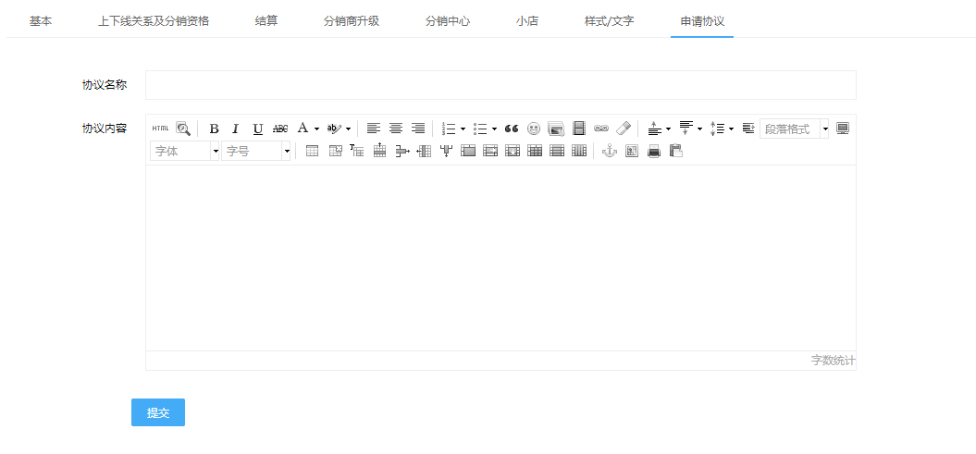
Task: Expand numbered list style options
Action: point(463,129)
